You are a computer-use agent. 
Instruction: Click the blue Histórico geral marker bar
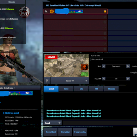click(4, 113)
